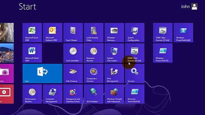Open Defragment and Optimize Drives tile

[x=73, y=94]
